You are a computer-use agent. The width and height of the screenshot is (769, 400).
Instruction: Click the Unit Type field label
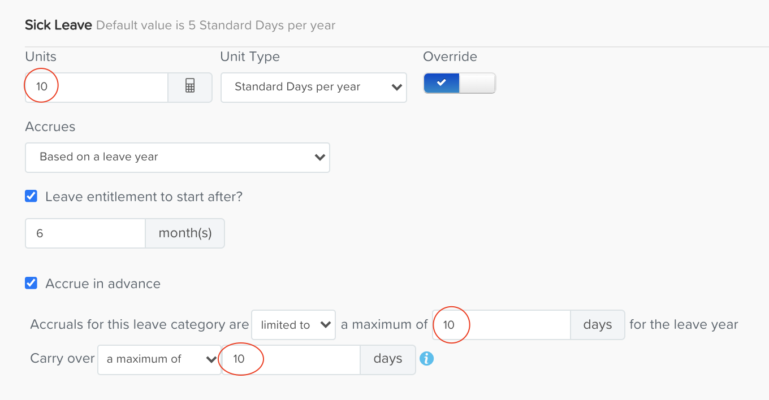pyautogui.click(x=250, y=56)
